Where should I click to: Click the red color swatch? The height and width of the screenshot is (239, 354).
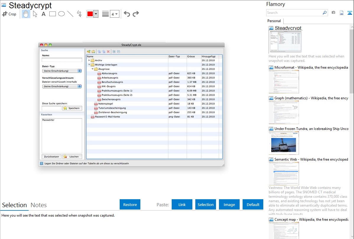pos(90,14)
